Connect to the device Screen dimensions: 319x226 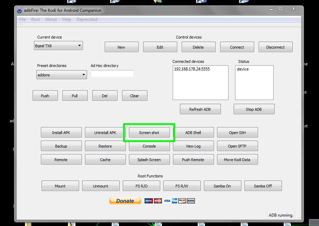pyautogui.click(x=237, y=47)
